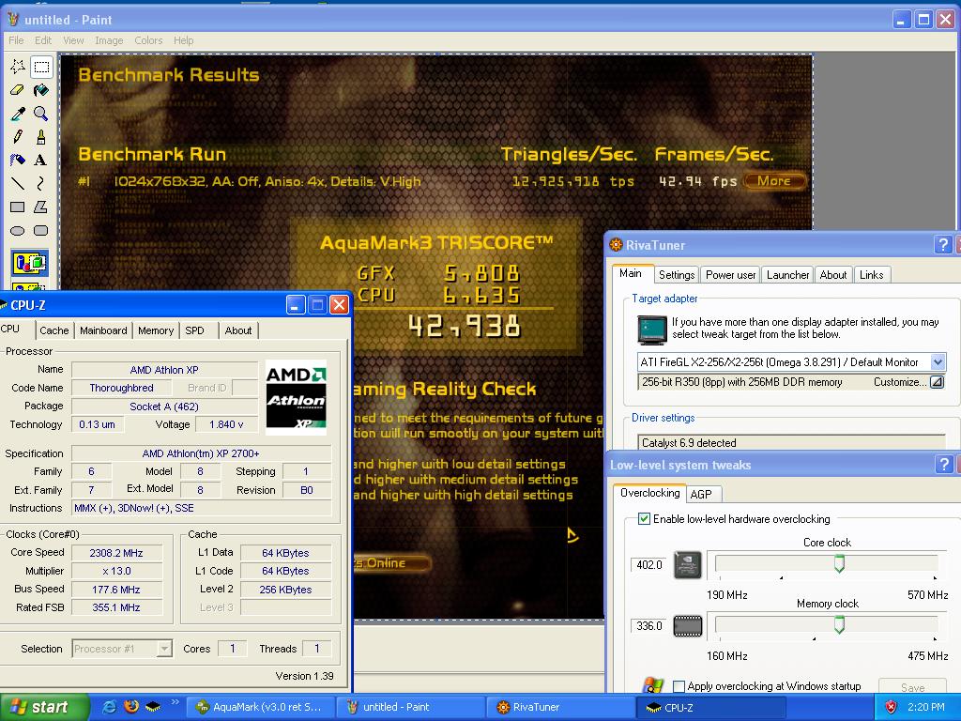Select the Line tool in Paint
The height and width of the screenshot is (721, 961).
click(x=18, y=183)
